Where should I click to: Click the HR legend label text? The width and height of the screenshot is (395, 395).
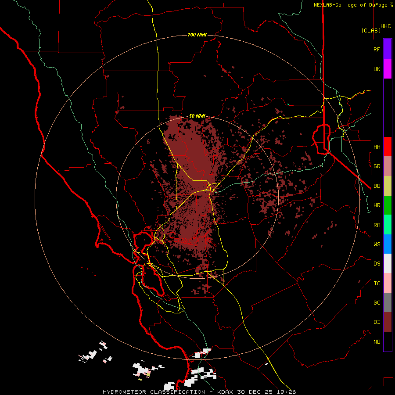pyautogui.click(x=377, y=205)
